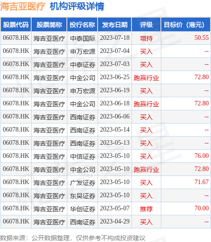
Task: Select the 中泰证券 bank name cell
Action: pos(83,65)
